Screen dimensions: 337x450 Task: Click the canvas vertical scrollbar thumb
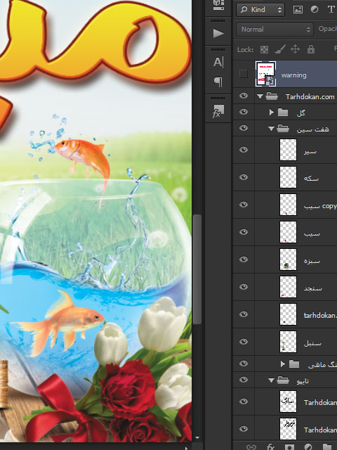pyautogui.click(x=197, y=269)
